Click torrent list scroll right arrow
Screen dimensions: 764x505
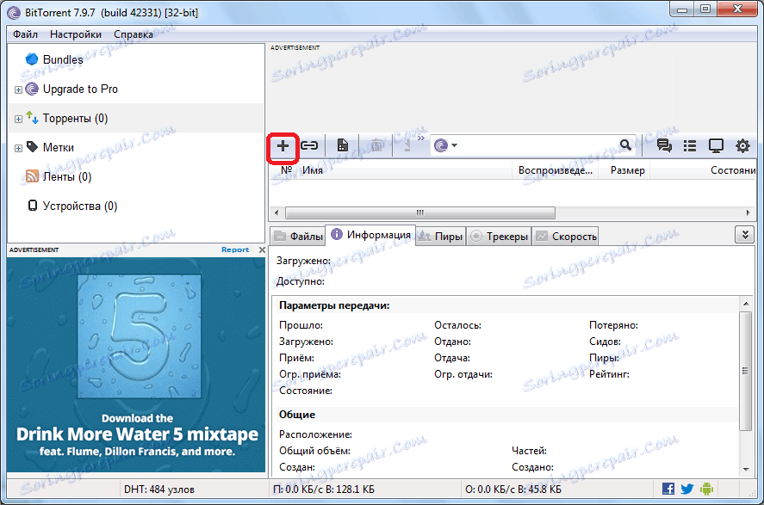[748, 212]
